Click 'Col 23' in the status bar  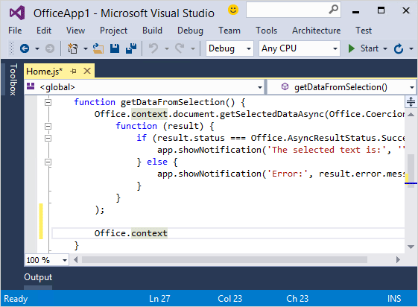229,299
